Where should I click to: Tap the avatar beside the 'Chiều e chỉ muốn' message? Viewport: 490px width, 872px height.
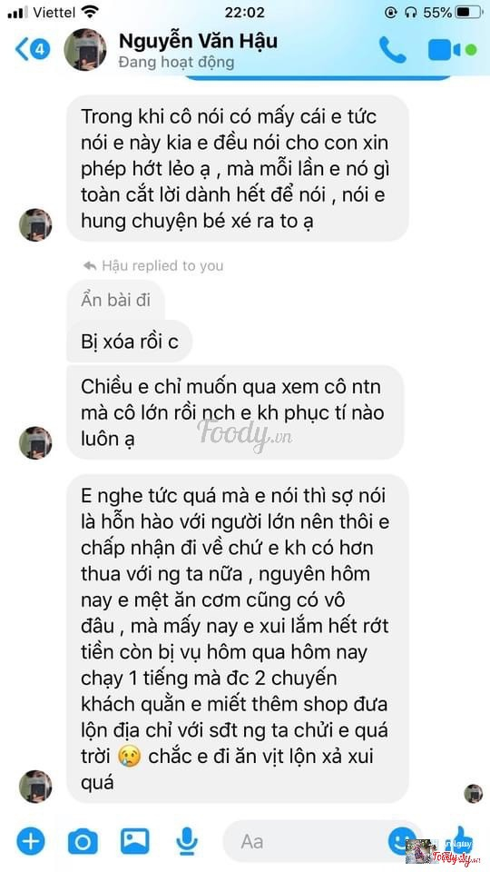(35, 442)
